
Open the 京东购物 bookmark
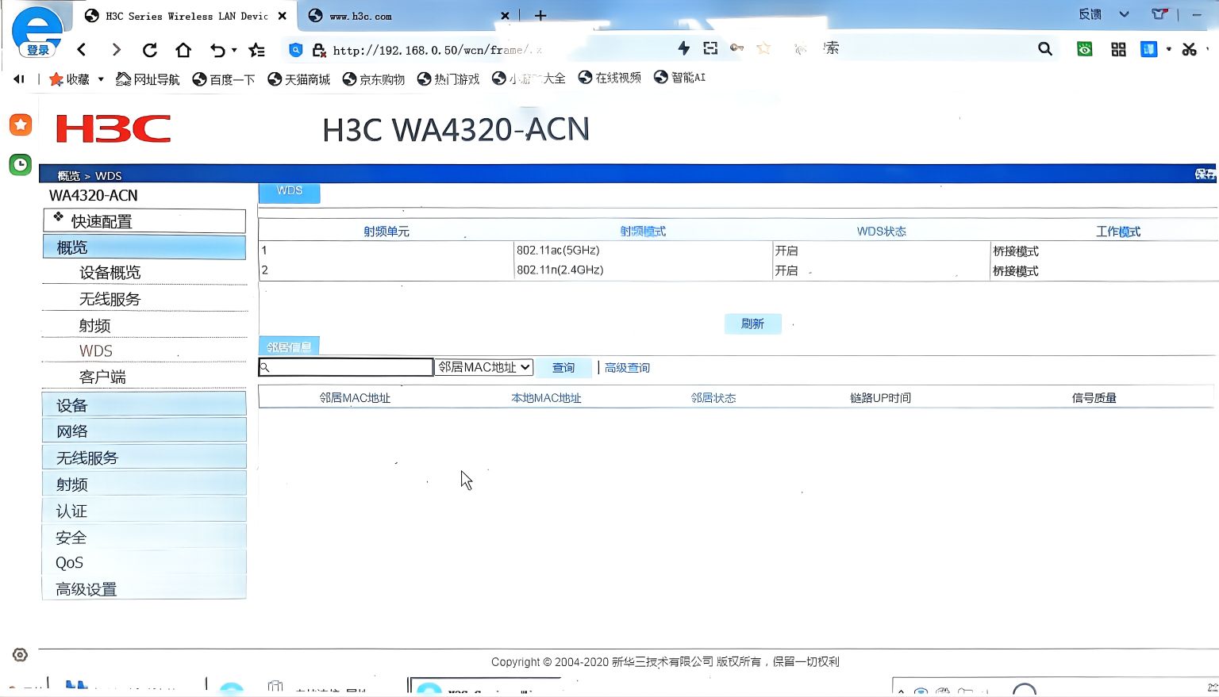tap(373, 79)
